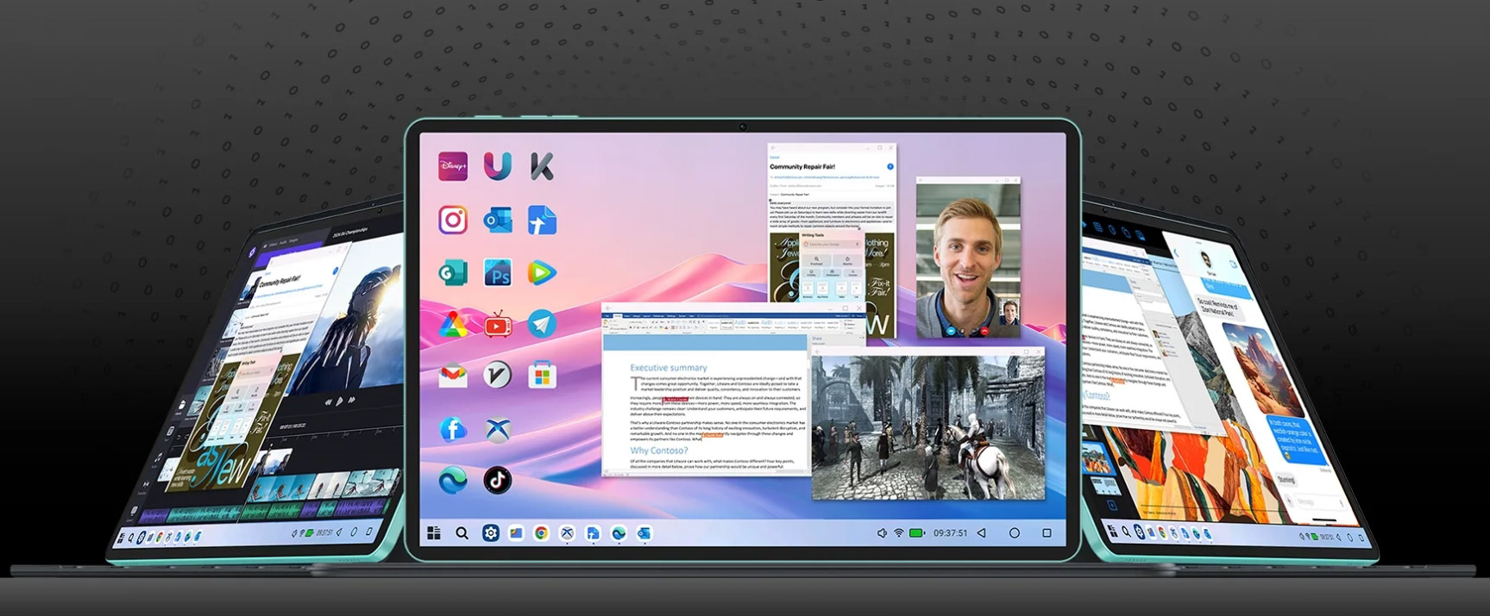This screenshot has width=1490, height=616.
Task: Select the Community Repair Fair! email title
Action: (802, 166)
